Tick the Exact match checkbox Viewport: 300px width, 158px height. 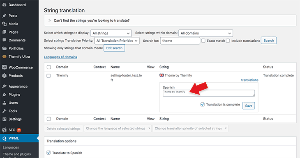coord(203,41)
